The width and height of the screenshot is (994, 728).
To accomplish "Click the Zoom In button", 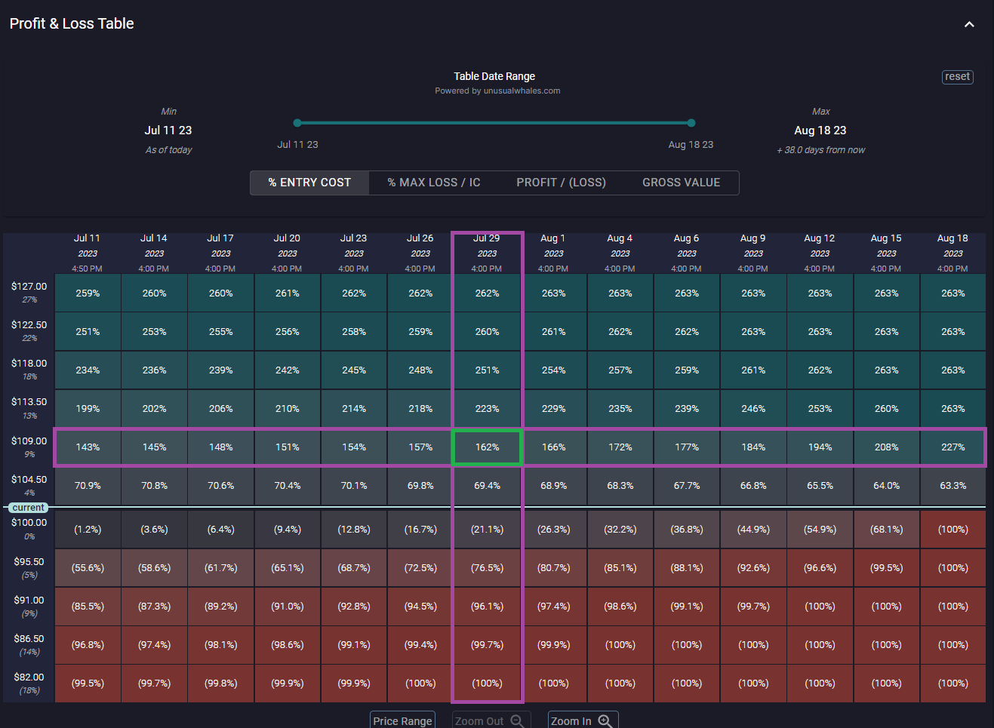I will pyautogui.click(x=583, y=720).
